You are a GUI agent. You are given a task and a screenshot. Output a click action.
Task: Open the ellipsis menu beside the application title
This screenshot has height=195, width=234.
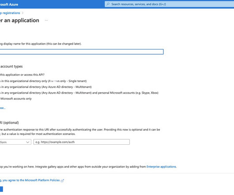tap(46, 20)
